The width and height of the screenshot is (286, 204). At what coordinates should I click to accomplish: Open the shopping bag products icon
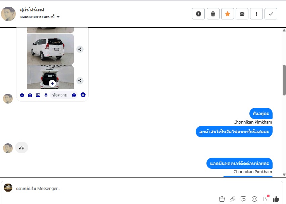pos(222,199)
